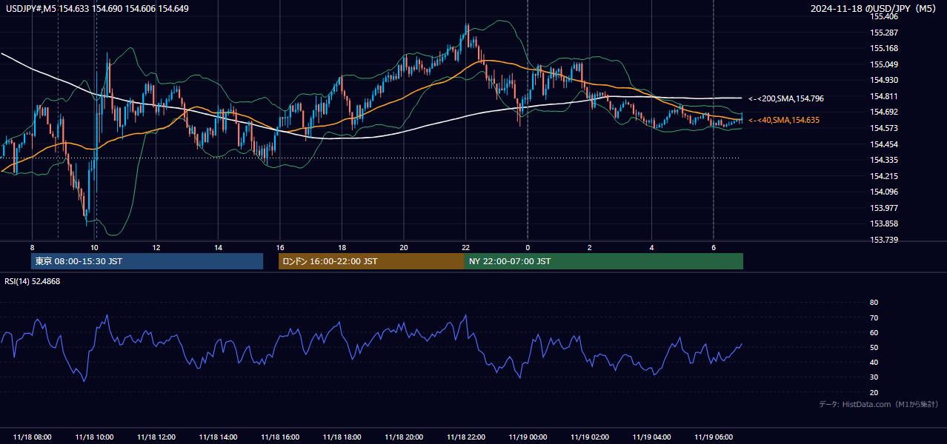947x444 pixels.
Task: Click price axis value 155.168
Action: [884, 48]
